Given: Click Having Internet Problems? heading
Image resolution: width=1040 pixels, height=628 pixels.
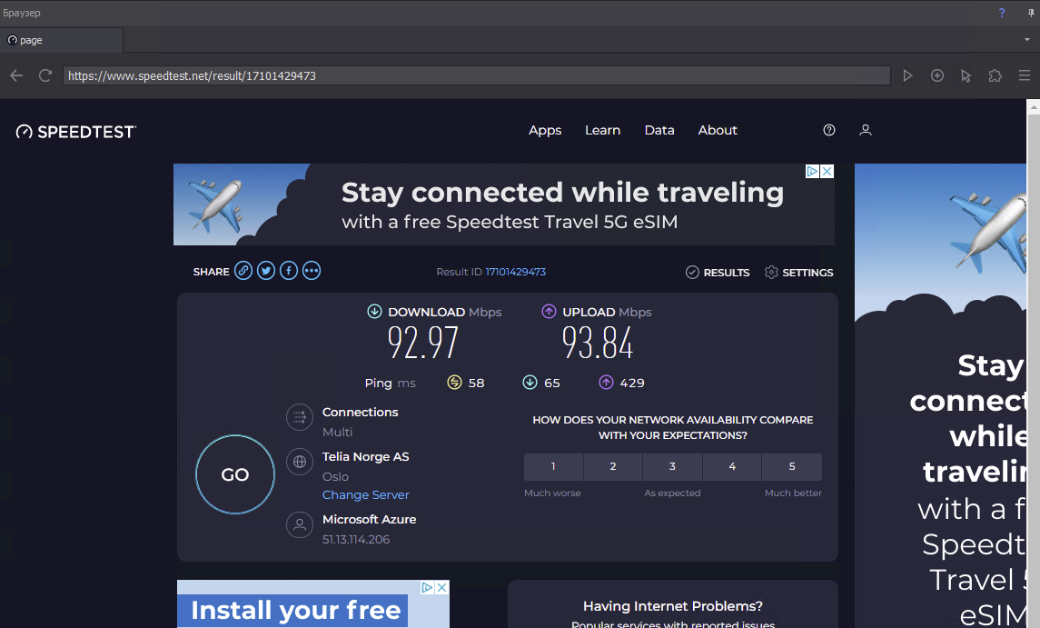Looking at the screenshot, I should coord(672,606).
